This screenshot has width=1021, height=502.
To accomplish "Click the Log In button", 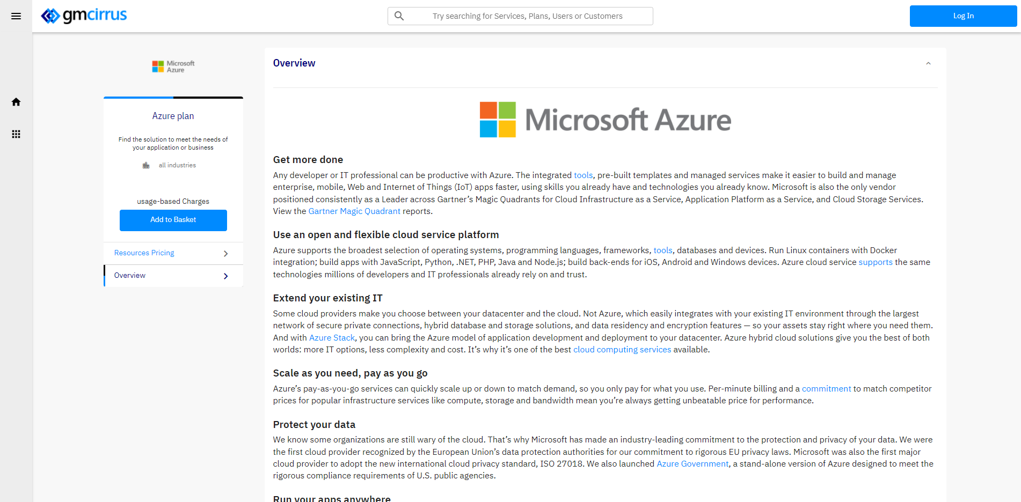I will pos(963,16).
